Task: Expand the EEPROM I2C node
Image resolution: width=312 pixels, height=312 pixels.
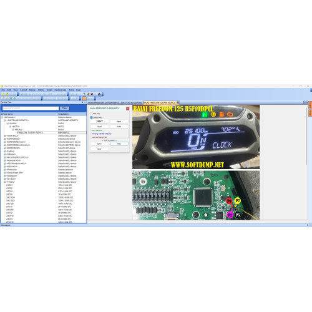Action: click(5, 139)
